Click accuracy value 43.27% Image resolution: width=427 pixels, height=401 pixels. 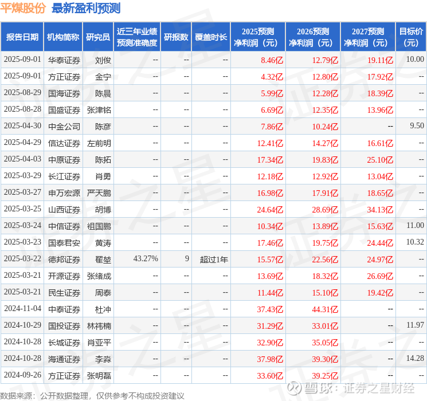pos(146,258)
